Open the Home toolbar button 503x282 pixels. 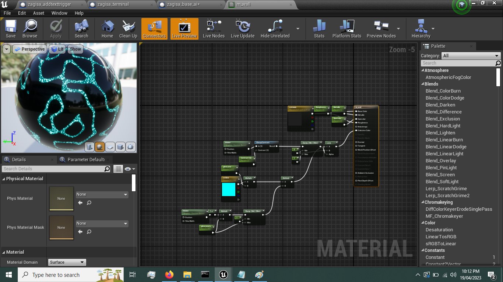tap(107, 29)
